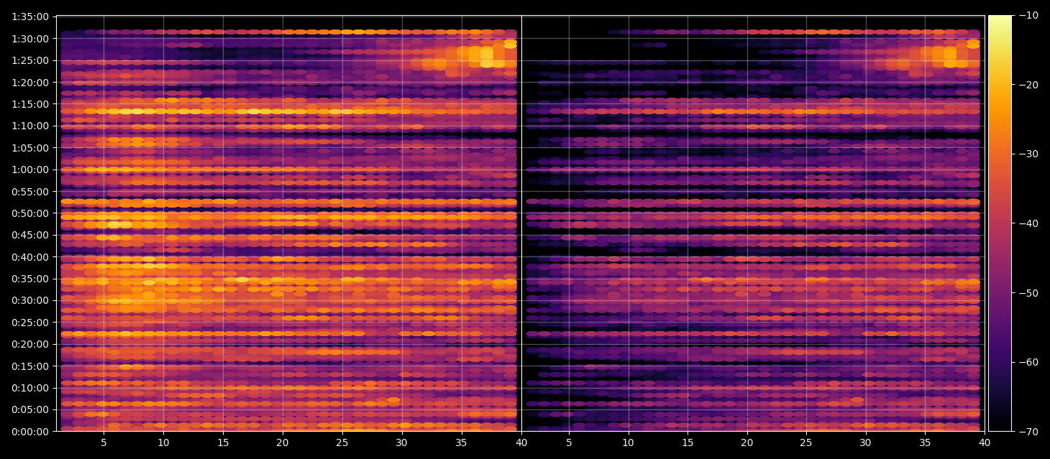Click the 0:00:00 y-axis origin label
The height and width of the screenshot is (459, 1050).
tap(30, 431)
